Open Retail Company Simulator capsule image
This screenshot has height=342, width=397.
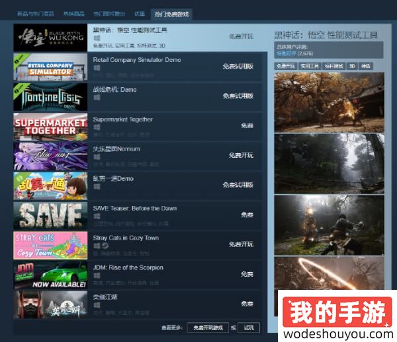tap(50, 67)
